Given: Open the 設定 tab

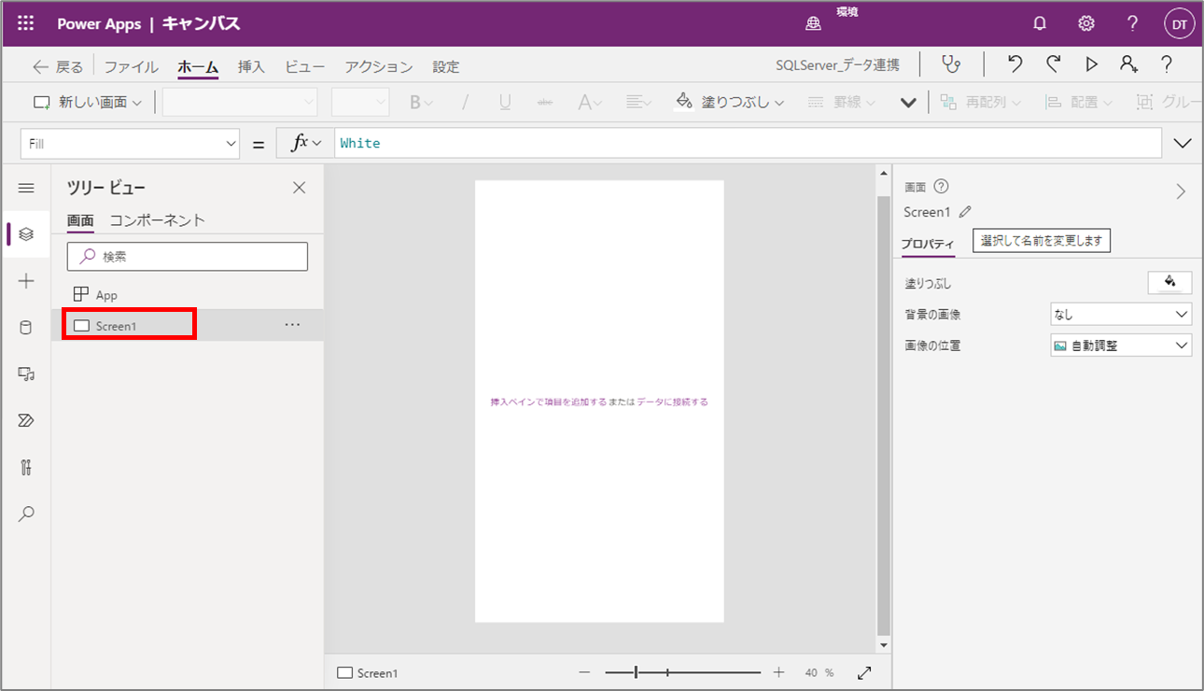Looking at the screenshot, I should point(446,67).
